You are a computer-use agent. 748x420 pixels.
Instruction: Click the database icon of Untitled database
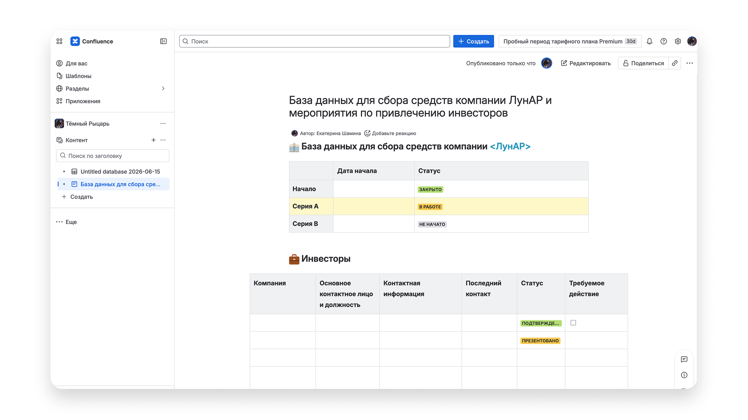(x=74, y=171)
